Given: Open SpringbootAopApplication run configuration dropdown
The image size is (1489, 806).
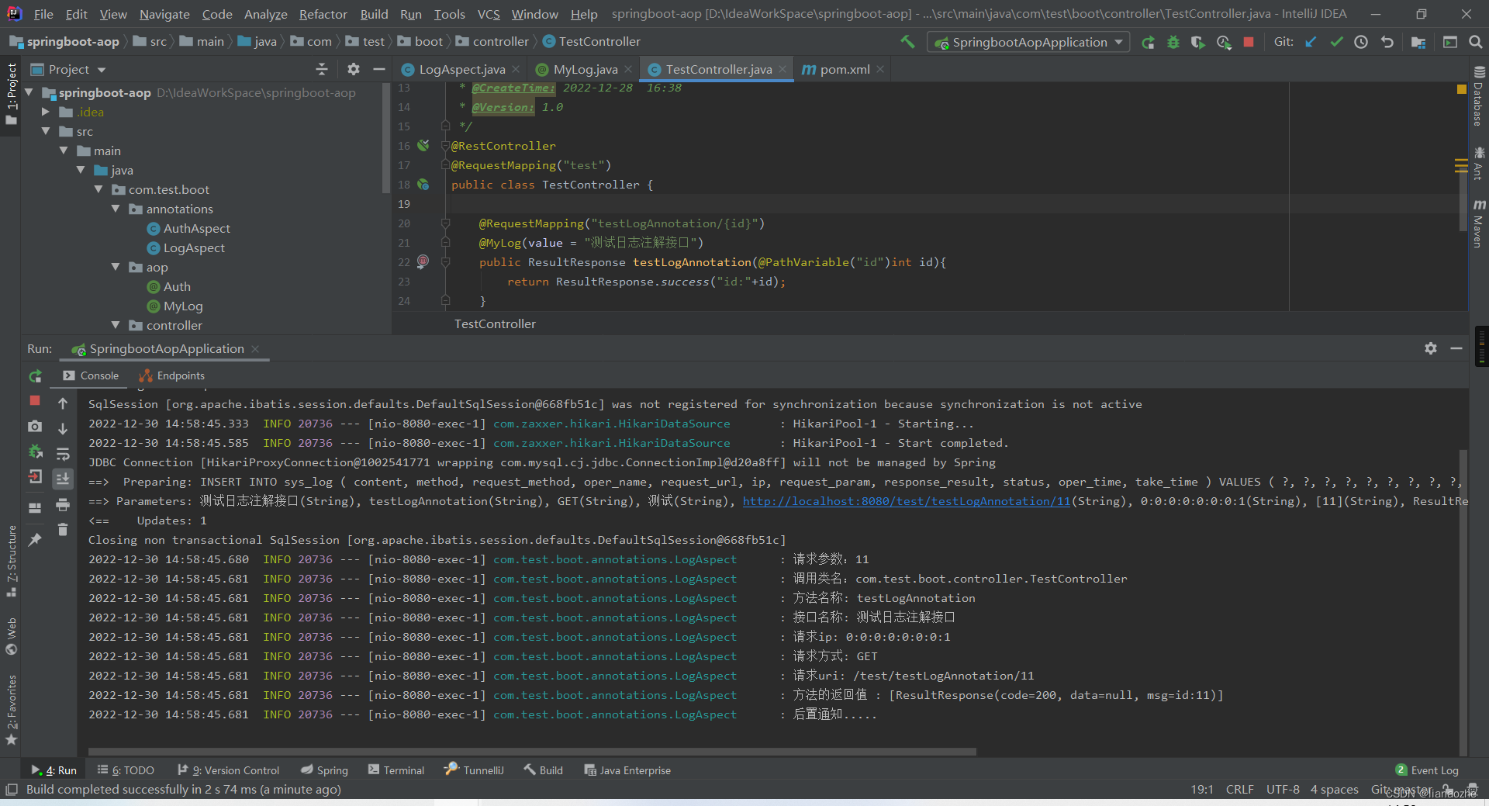Looking at the screenshot, I should point(1028,42).
